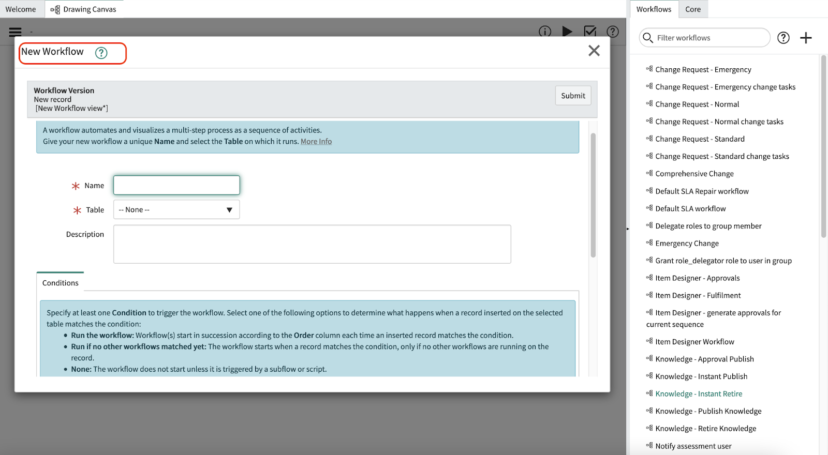Click icon beside Notify assessment user
This screenshot has height=455, width=828.
click(x=649, y=445)
